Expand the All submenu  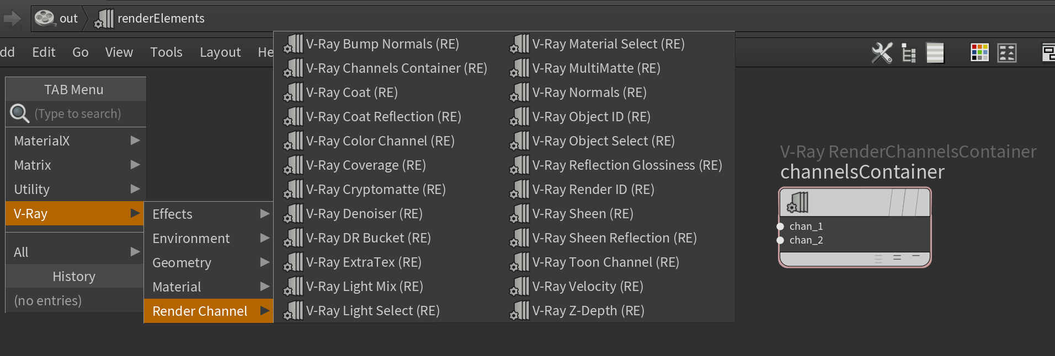pos(76,252)
